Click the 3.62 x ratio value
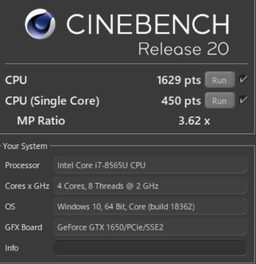256x264 pixels. (194, 120)
